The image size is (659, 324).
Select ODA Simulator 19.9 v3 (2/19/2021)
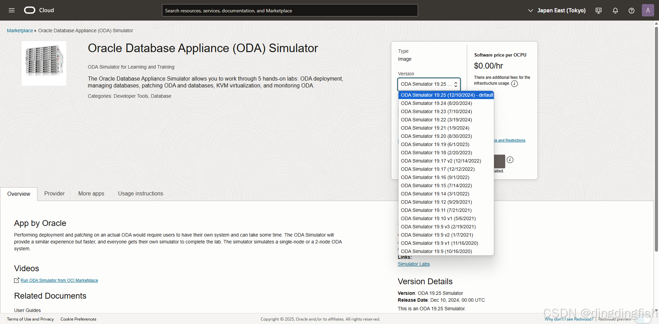pos(446,227)
